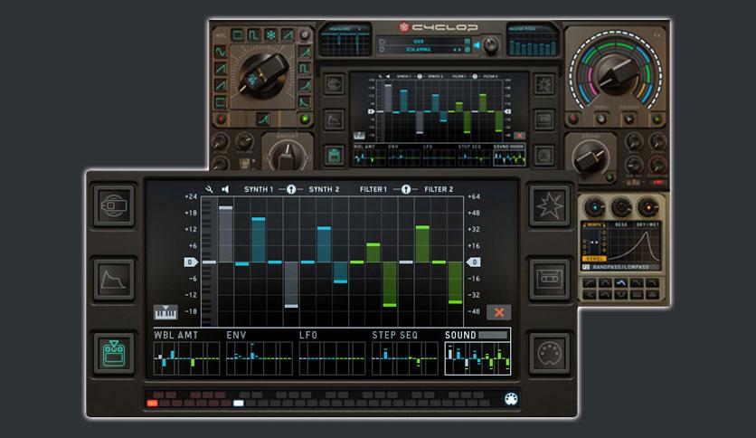
Task: Select square shape at bottom of wobble left column
Action: click(221, 101)
